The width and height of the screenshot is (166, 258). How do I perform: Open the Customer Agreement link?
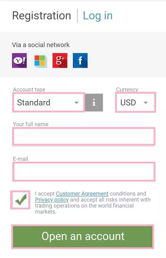pyautogui.click(x=82, y=194)
